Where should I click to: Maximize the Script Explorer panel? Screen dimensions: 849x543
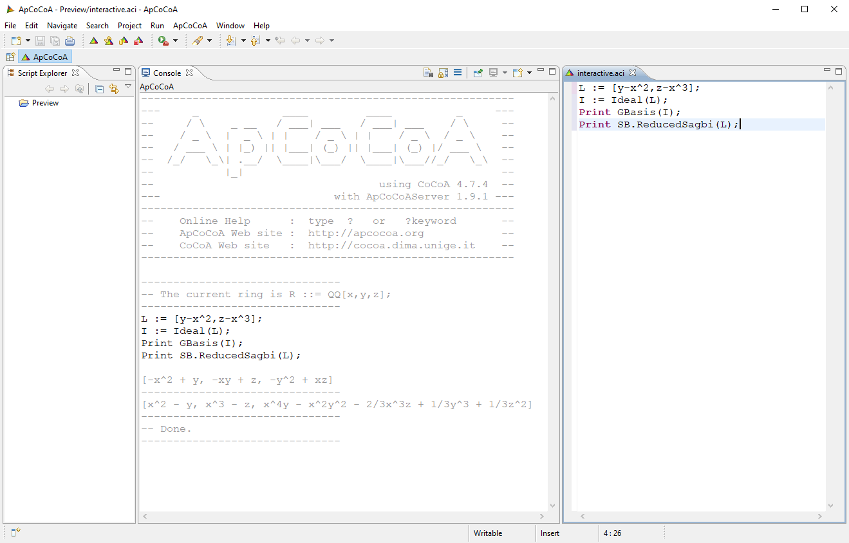(128, 71)
